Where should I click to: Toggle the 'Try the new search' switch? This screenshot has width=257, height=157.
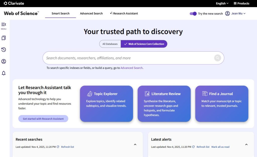point(193,14)
